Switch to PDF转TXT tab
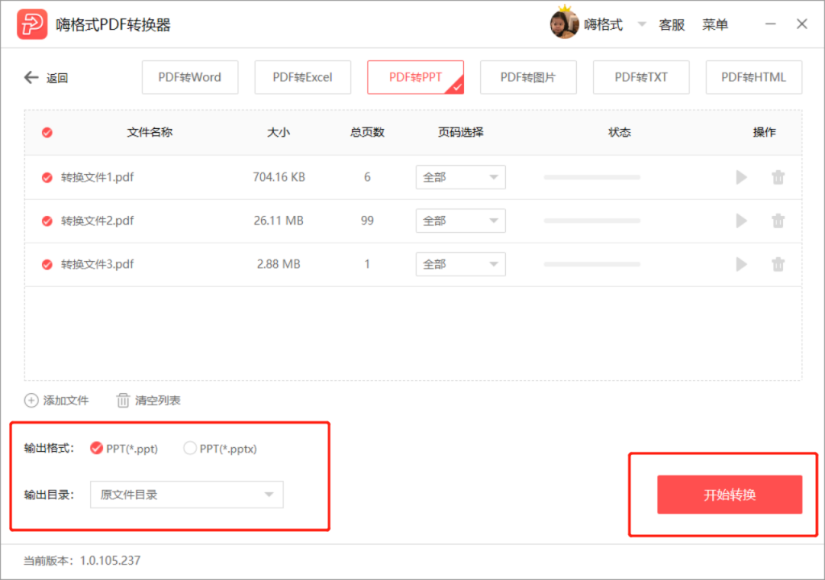Screen dimensions: 825x580 [641, 77]
